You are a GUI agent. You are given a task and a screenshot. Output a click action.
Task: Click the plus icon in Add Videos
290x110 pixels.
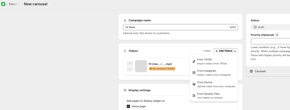217,51
